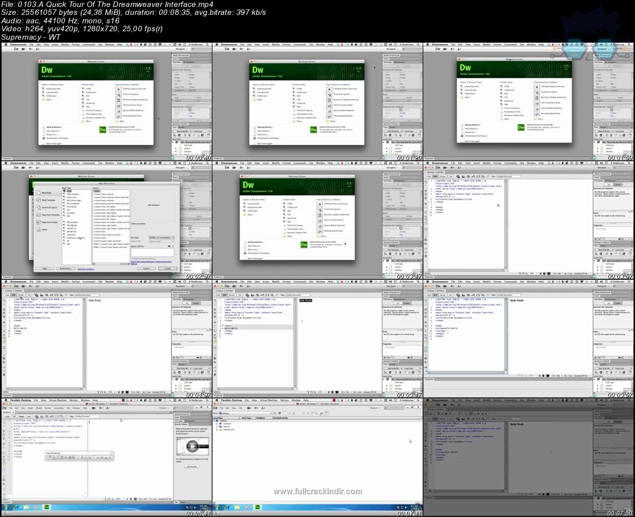Click Title field in 00:03:57 document toolbar

coord(508,177)
